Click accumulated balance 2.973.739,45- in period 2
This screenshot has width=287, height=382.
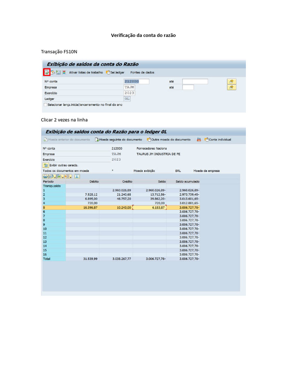(189, 195)
